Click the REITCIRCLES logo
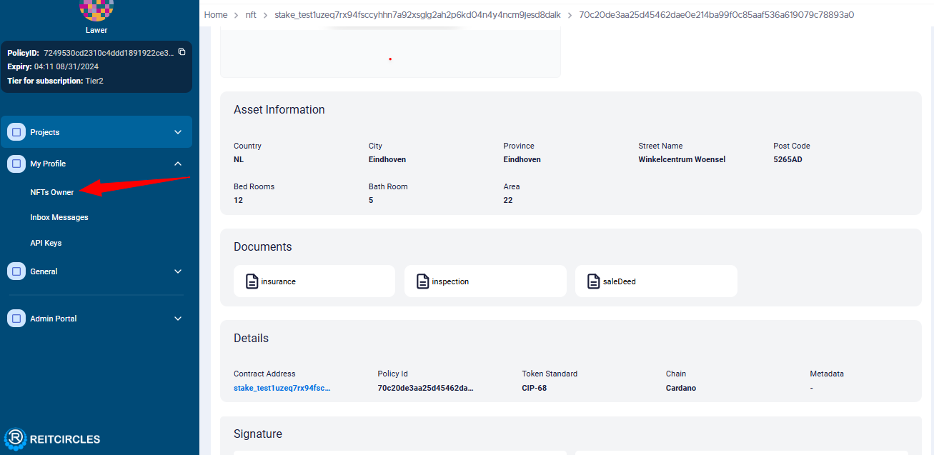This screenshot has width=934, height=455. [x=52, y=439]
